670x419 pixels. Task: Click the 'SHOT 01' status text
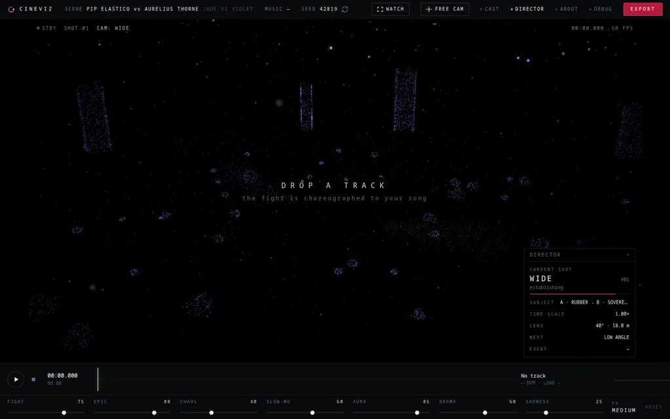pos(77,28)
